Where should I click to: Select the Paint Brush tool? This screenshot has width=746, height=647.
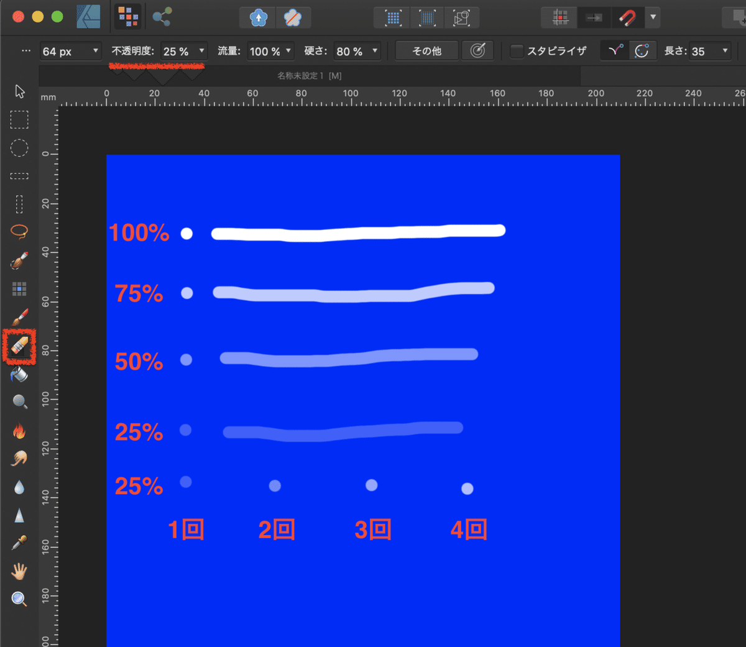pyautogui.click(x=19, y=318)
